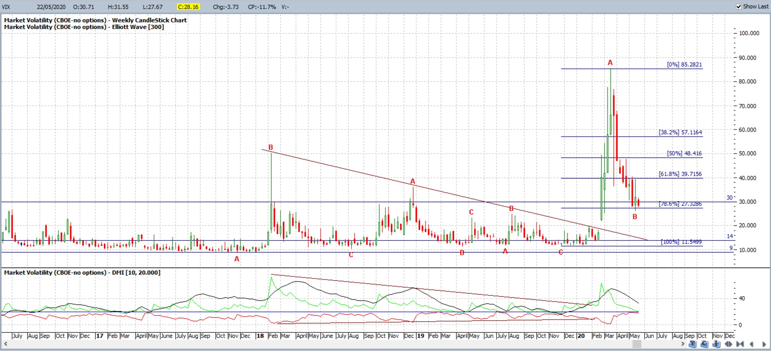Click the [78.6%] 27.3286 Fibonacci label
The width and height of the screenshot is (771, 351).
click(x=680, y=204)
